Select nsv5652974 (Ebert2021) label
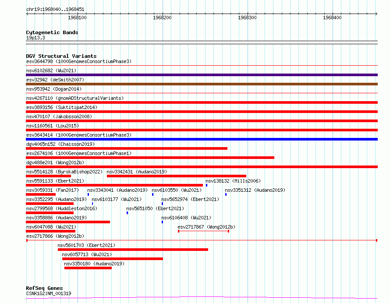Screen dimensions: 390x303 click(x=190, y=199)
